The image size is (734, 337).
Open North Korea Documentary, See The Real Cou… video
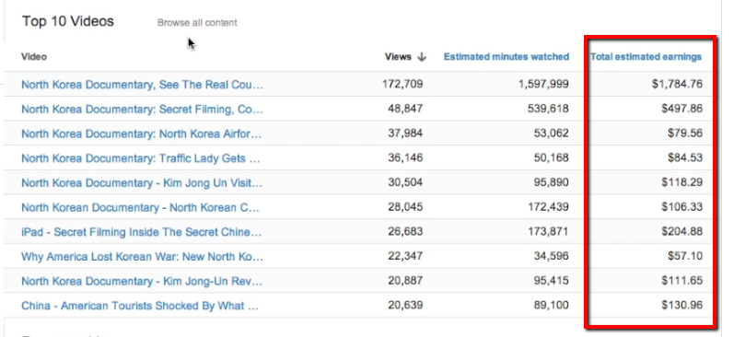point(143,85)
